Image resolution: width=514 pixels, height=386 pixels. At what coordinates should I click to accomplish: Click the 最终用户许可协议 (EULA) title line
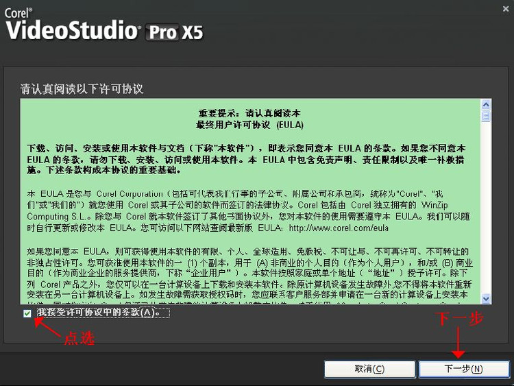pos(249,125)
